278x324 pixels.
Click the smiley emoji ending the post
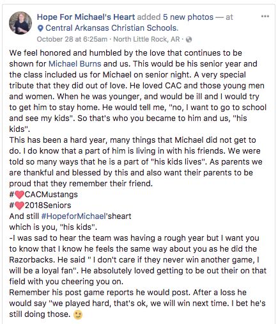tap(77, 314)
